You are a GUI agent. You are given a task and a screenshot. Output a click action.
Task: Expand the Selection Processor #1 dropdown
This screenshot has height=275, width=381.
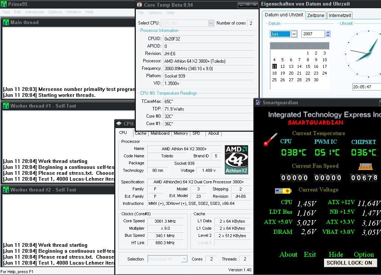click(x=184, y=259)
